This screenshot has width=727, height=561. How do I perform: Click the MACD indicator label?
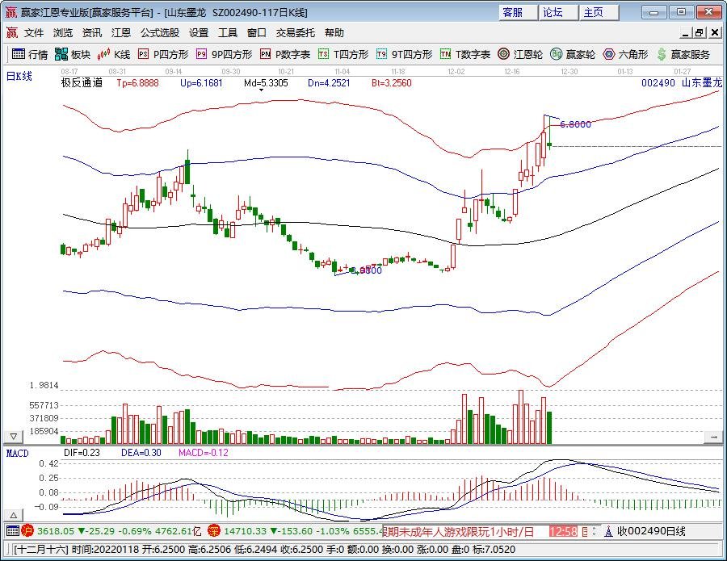(x=18, y=453)
